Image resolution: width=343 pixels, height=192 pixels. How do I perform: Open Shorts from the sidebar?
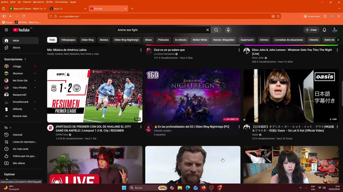pos(20,47)
